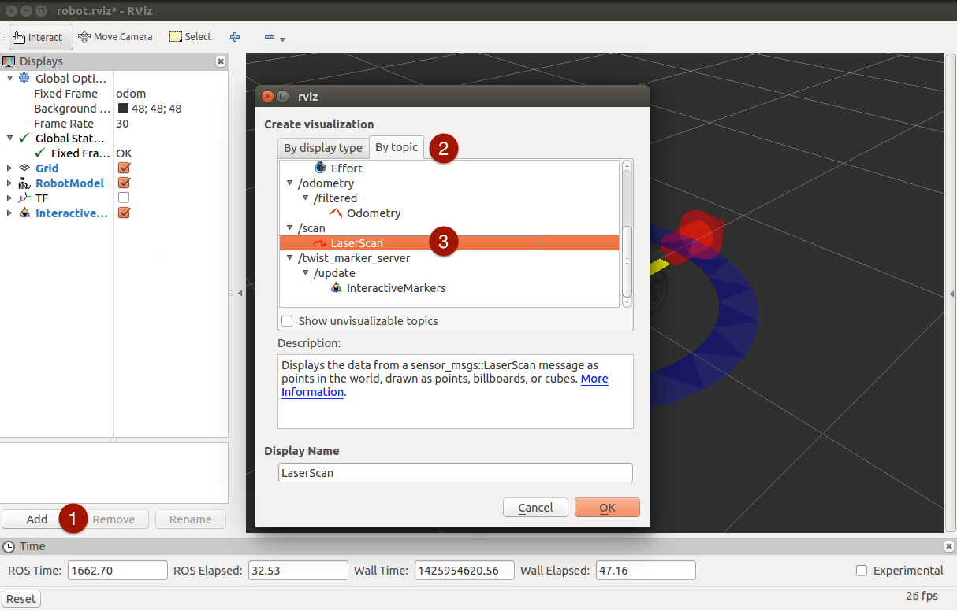Close the Displays panel
The width and height of the screenshot is (957, 610).
pos(220,61)
